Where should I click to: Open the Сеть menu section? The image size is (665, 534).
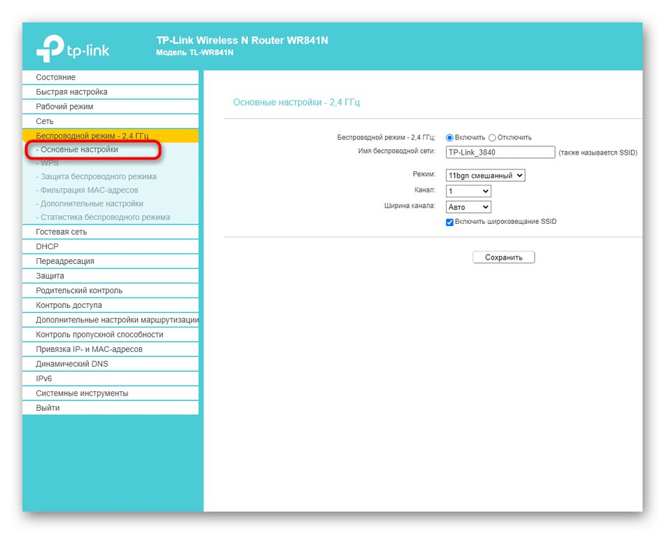coord(111,121)
